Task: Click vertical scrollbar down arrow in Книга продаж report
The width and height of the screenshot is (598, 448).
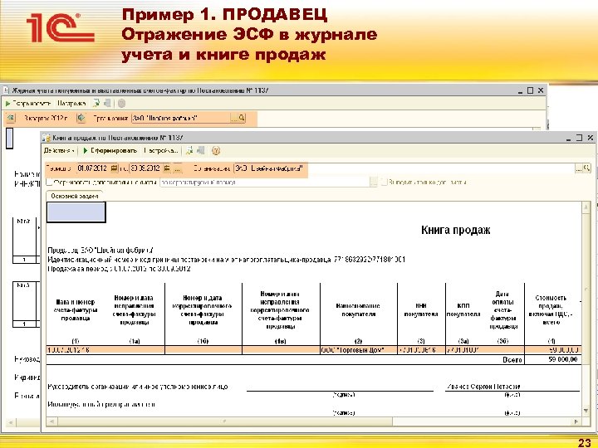Action: (586, 411)
